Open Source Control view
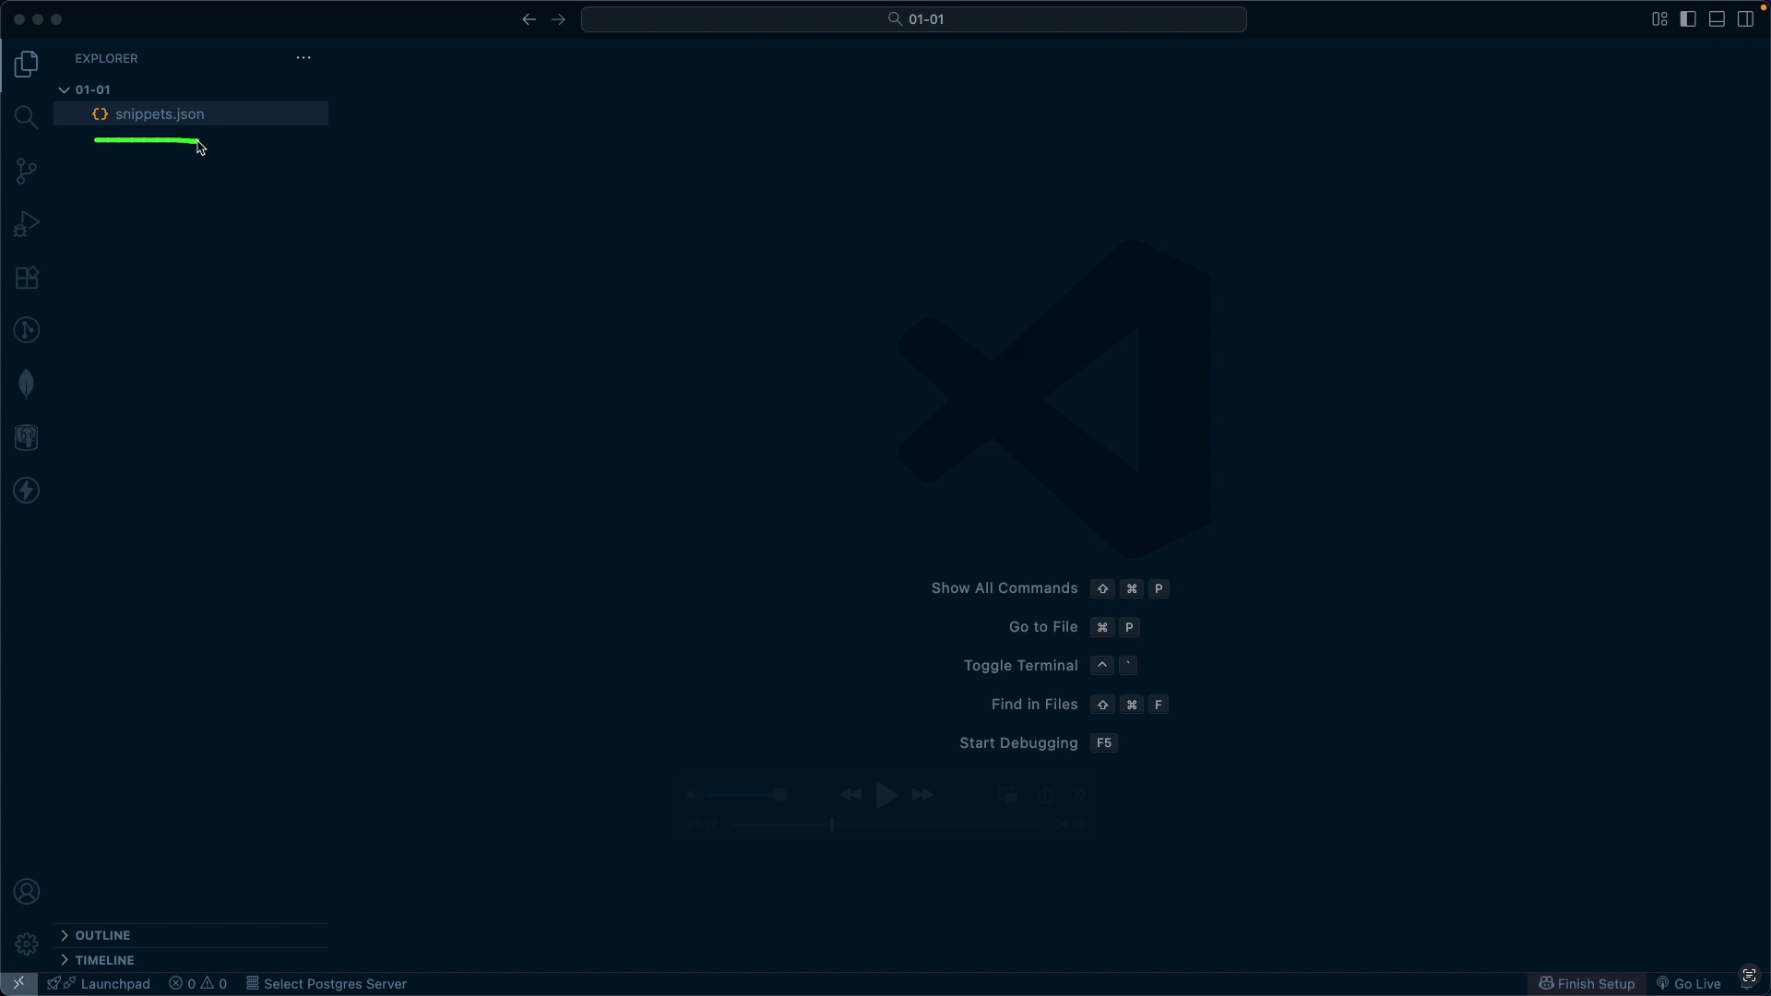The height and width of the screenshot is (996, 1771). pos(27,172)
